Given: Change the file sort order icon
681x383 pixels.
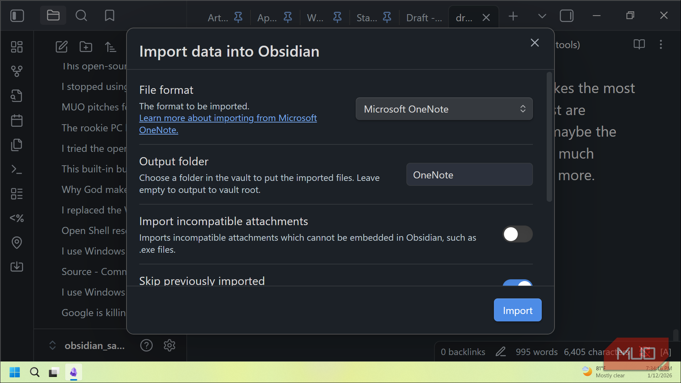Looking at the screenshot, I should (111, 47).
